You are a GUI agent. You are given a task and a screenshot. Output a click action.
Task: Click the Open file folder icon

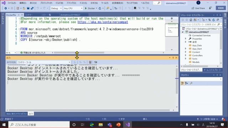pyautogui.click(x=24, y=8)
